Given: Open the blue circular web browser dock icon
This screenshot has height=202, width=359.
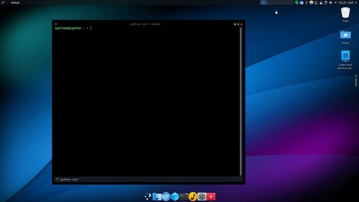Looking at the screenshot, I should [x=166, y=196].
